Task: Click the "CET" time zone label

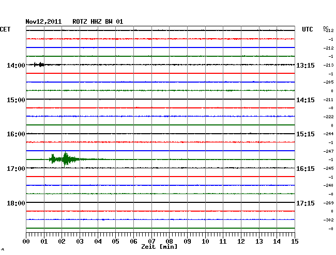Action: (x=5, y=29)
